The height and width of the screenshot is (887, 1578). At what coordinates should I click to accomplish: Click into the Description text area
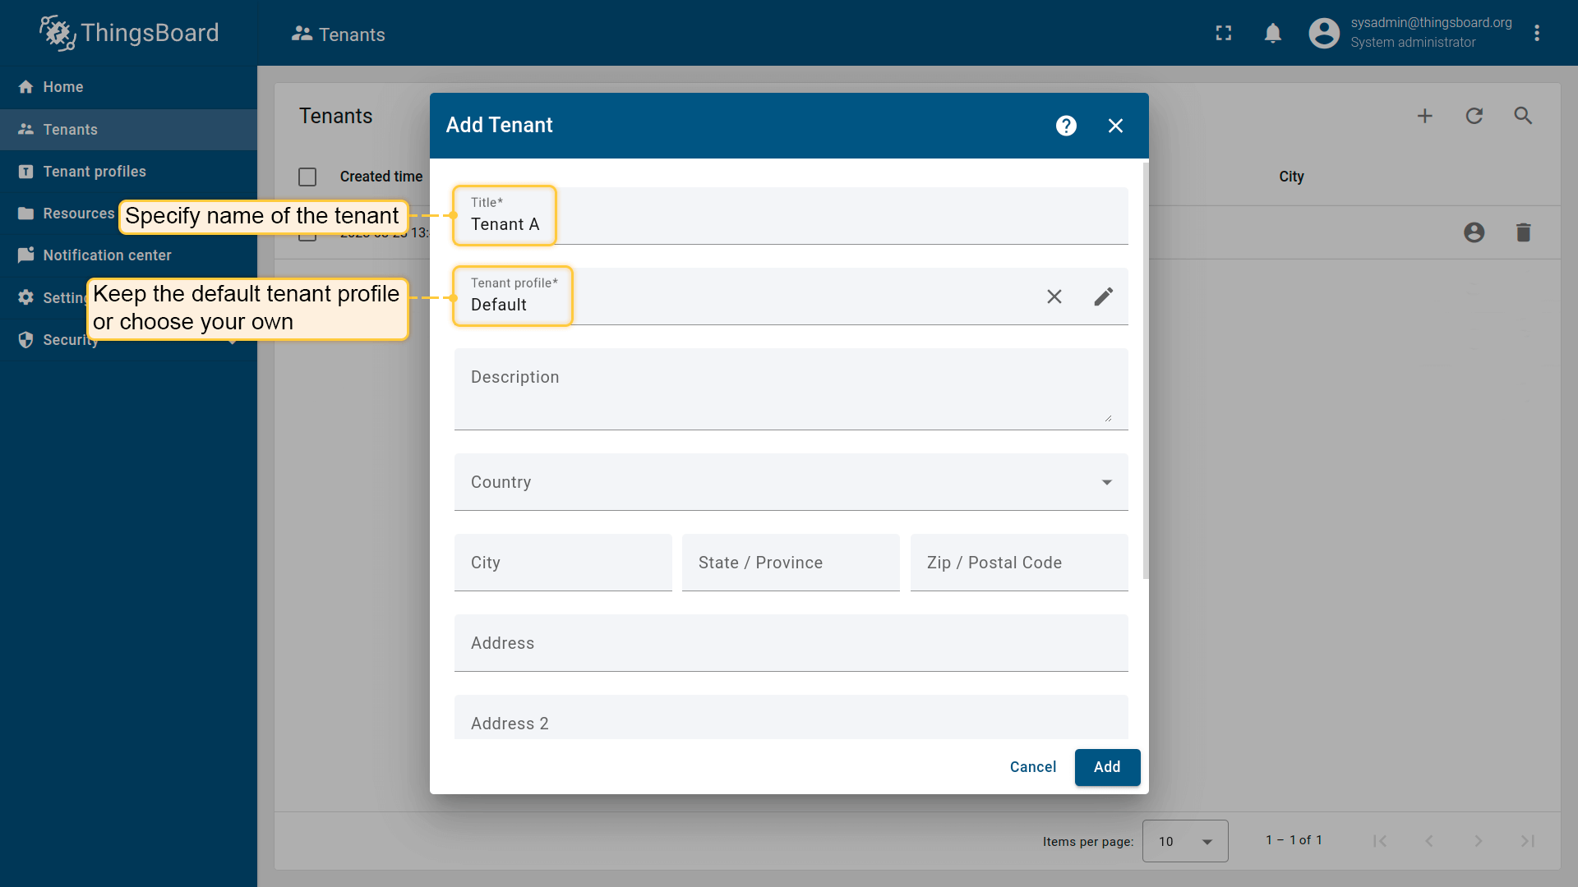coord(789,390)
